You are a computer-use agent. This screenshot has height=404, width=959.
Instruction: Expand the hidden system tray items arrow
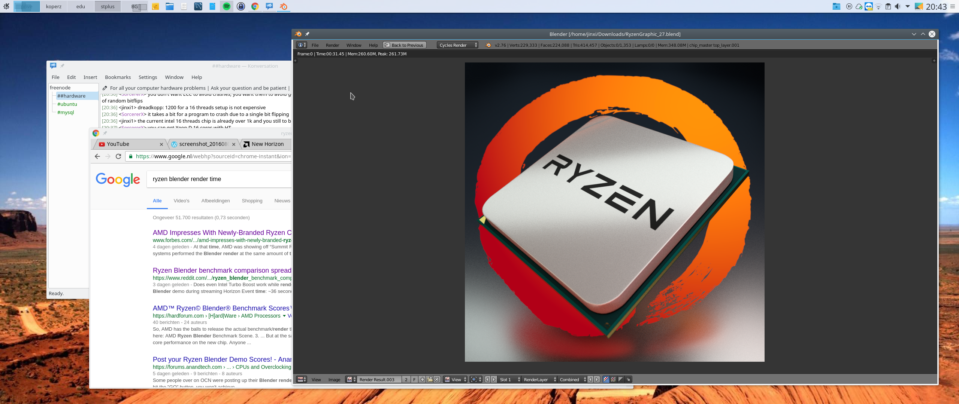tap(908, 6)
